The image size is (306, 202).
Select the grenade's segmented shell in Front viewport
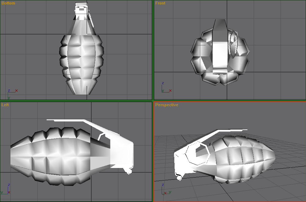tap(200, 60)
